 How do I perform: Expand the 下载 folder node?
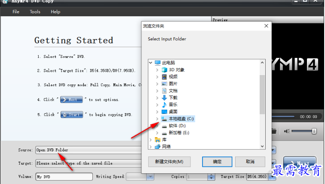pyautogui.click(x=157, y=98)
